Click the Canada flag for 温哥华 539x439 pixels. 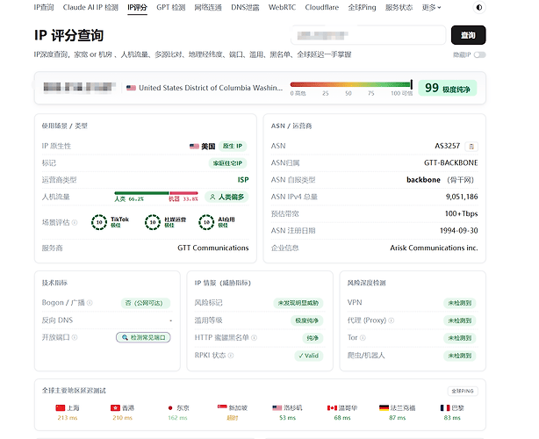(332, 407)
